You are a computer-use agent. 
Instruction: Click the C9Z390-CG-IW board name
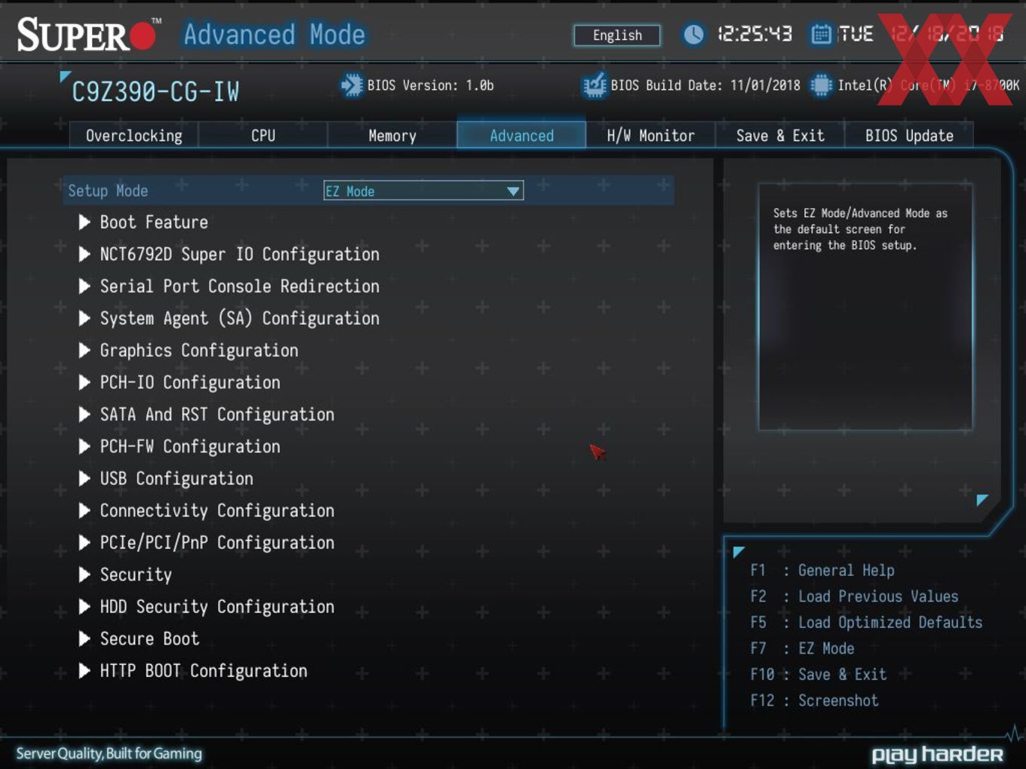(x=155, y=92)
